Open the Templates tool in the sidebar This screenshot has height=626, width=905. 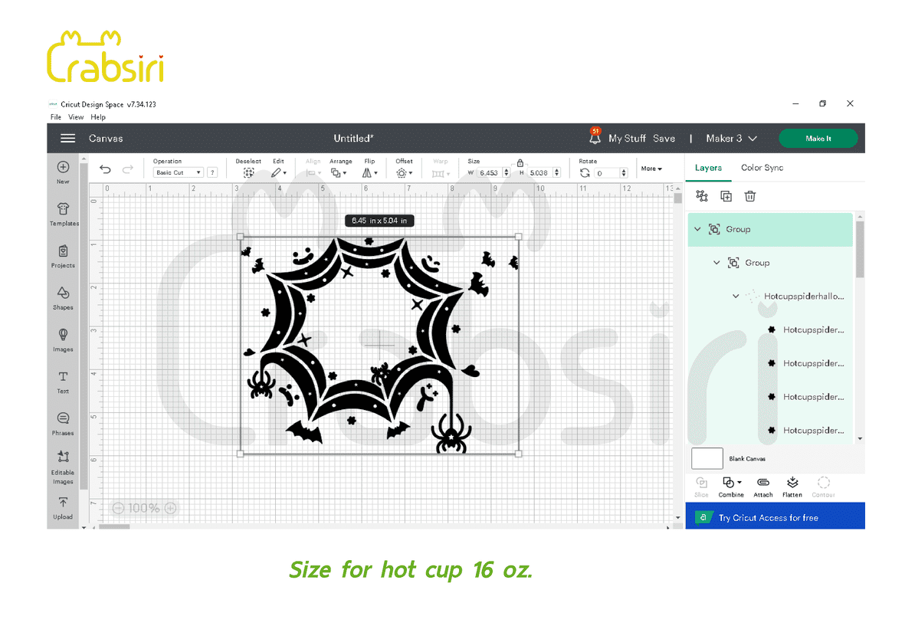pos(64,213)
